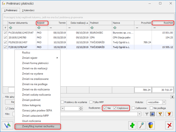Click the filter row funnel icon in header

(x=5, y=28)
